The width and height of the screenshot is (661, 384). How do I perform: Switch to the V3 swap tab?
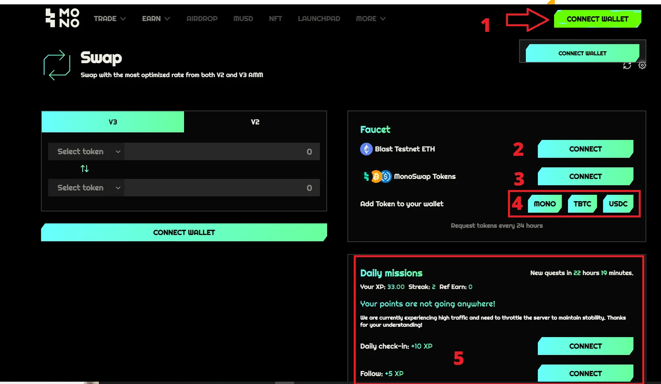click(113, 122)
